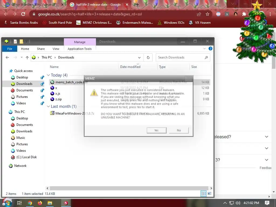Open the volume control in system tray
Image resolution: width=276 pixels, height=207 pixels.
click(238, 203)
